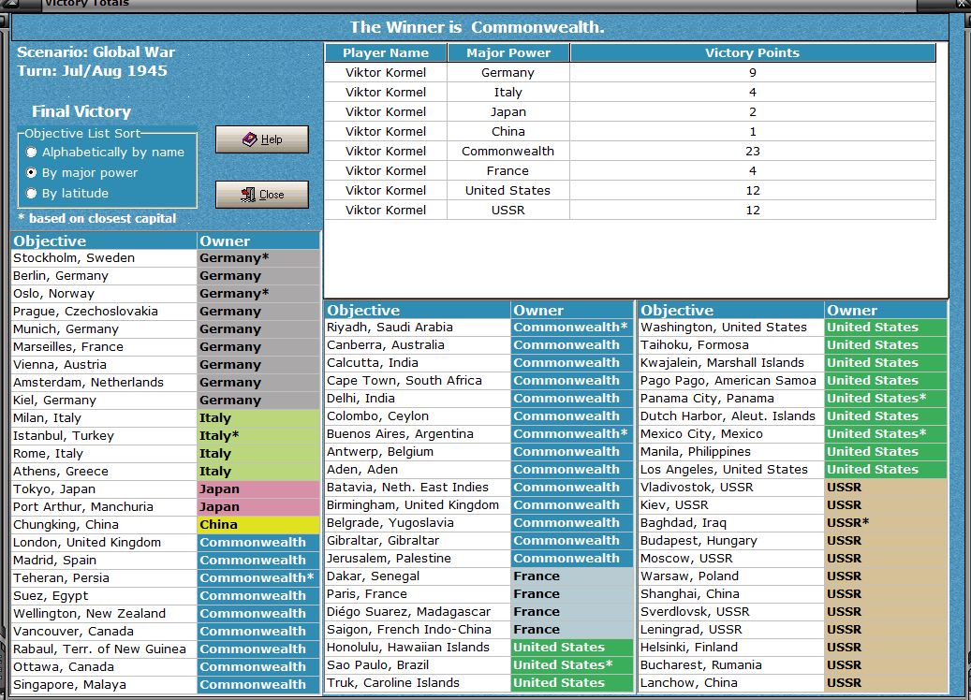
Task: Select the Germany row in victory table
Action: point(630,72)
